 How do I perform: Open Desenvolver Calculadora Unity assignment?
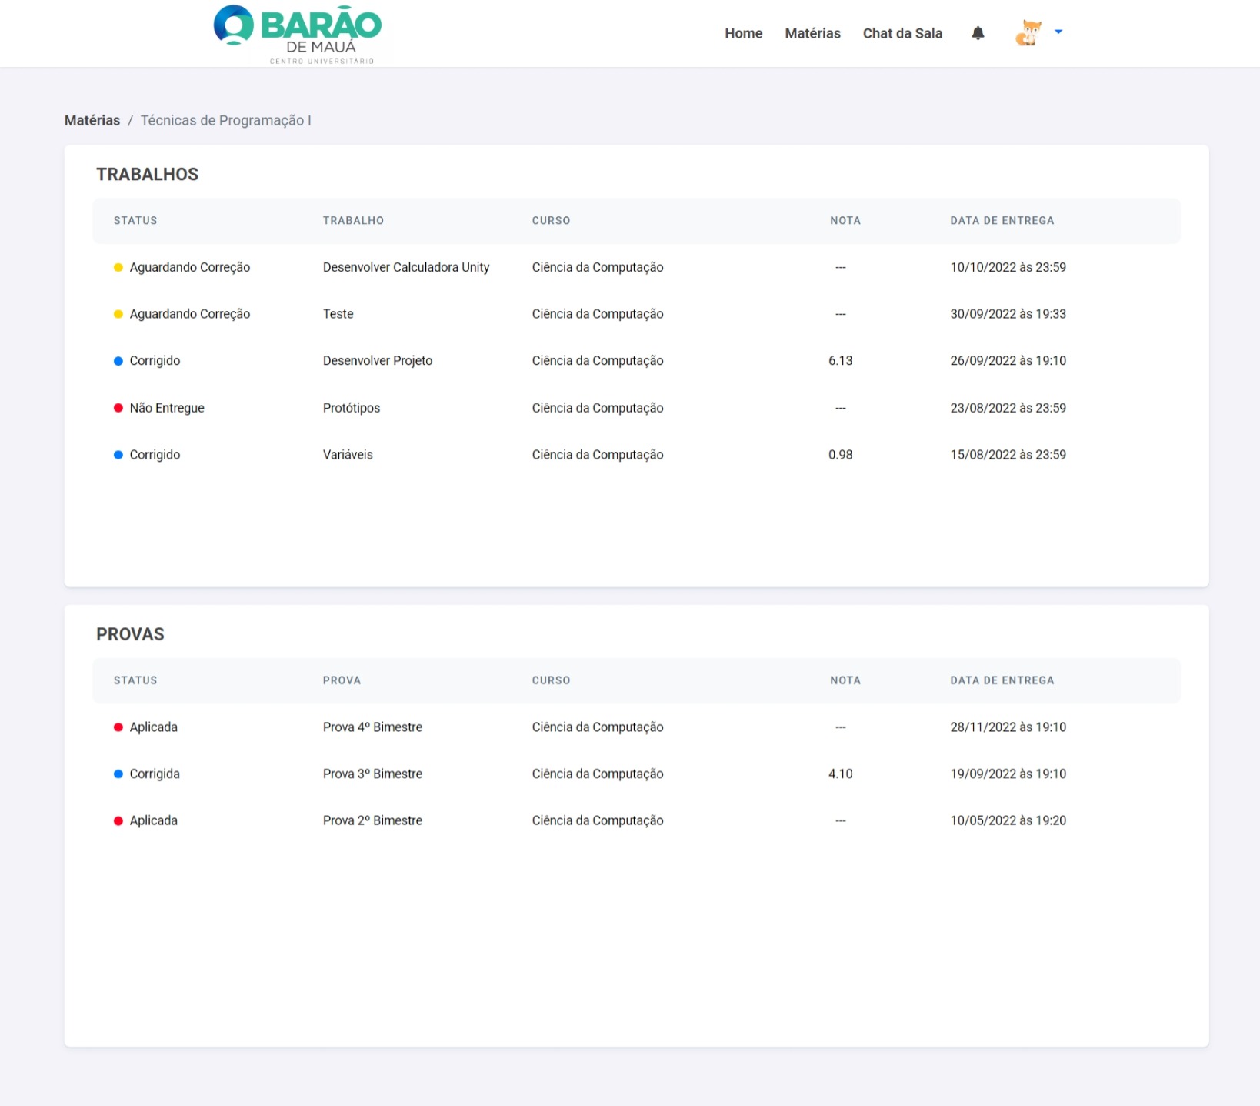point(406,267)
